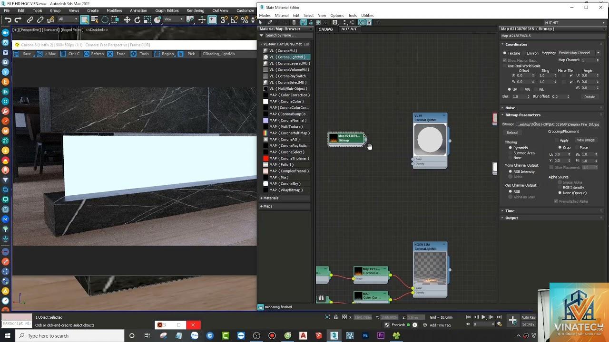Expand the Noise rollout
This screenshot has height=342, width=609.
pos(510,108)
